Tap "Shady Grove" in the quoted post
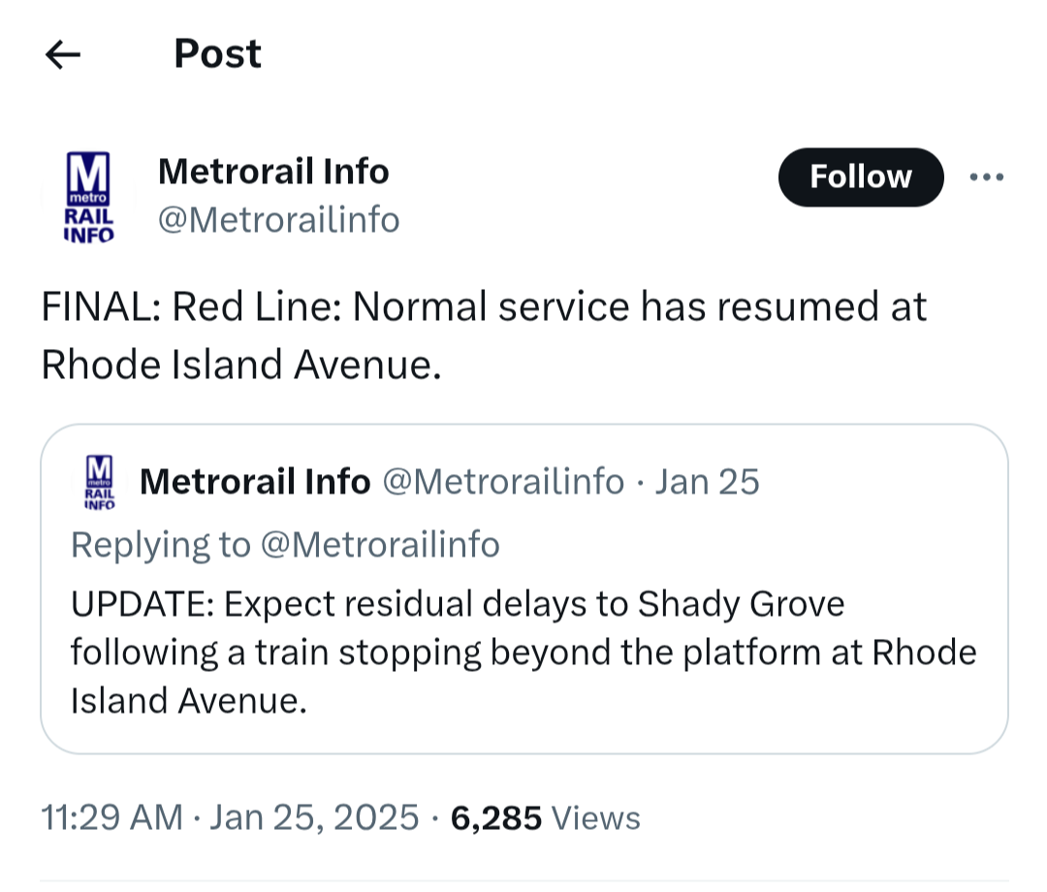This screenshot has width=1047, height=892. coord(741,604)
